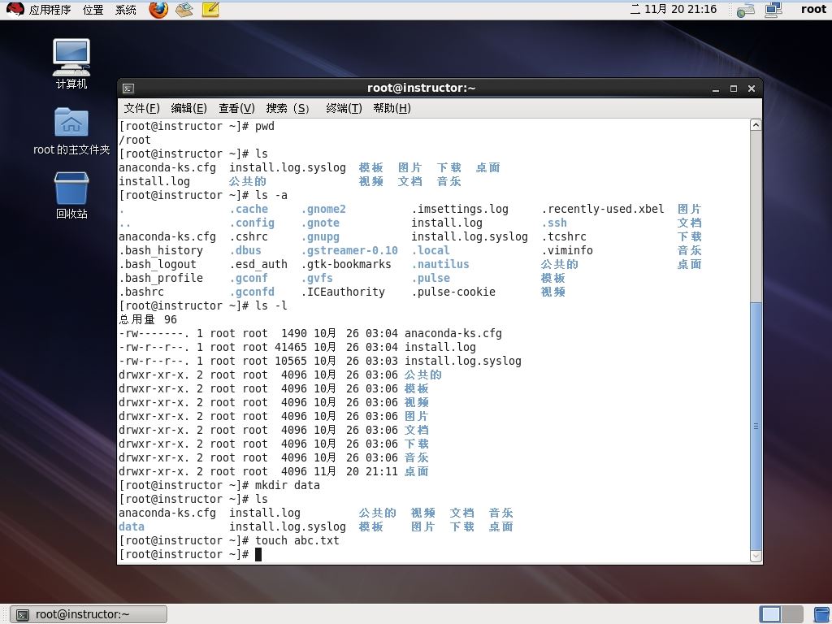
Task: Open the terminal 编辑(E) menu
Action: [x=188, y=108]
